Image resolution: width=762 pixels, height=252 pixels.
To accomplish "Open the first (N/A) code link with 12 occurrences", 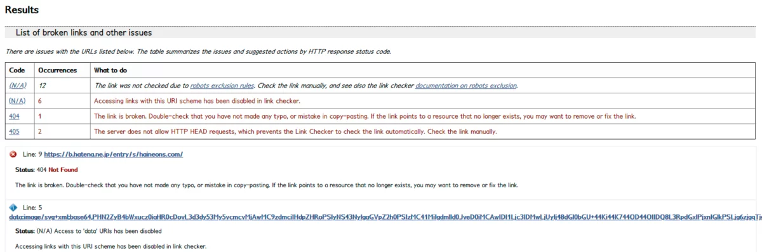I will point(17,85).
